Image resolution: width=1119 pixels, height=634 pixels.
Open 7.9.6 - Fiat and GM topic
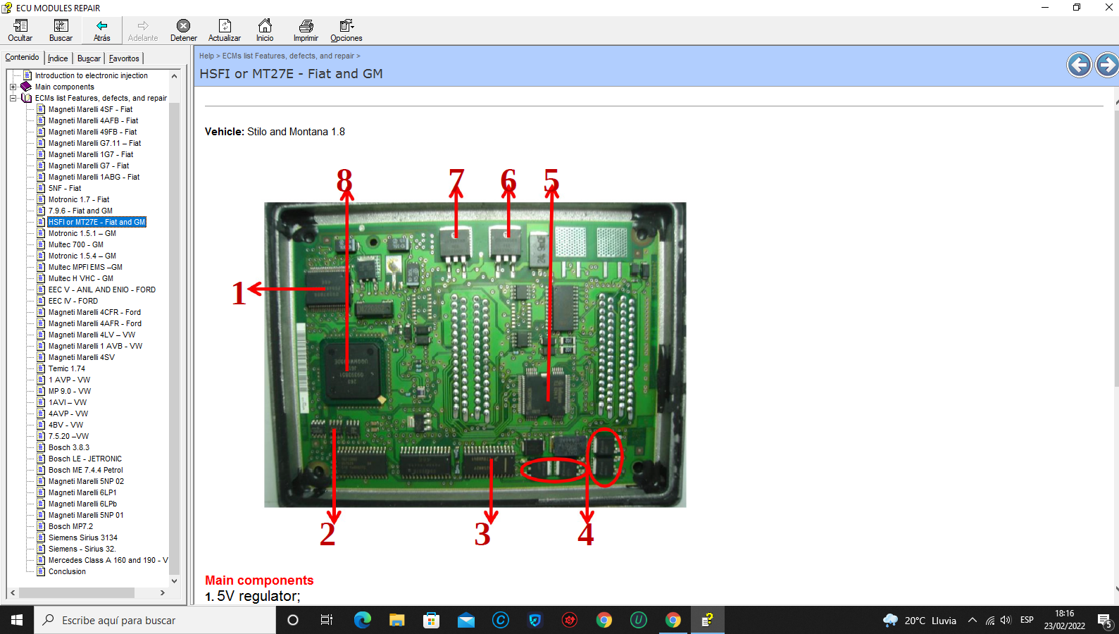(80, 211)
